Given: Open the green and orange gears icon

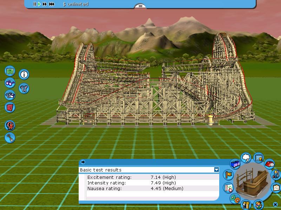Looking at the screenshot, I should (x=235, y=198).
